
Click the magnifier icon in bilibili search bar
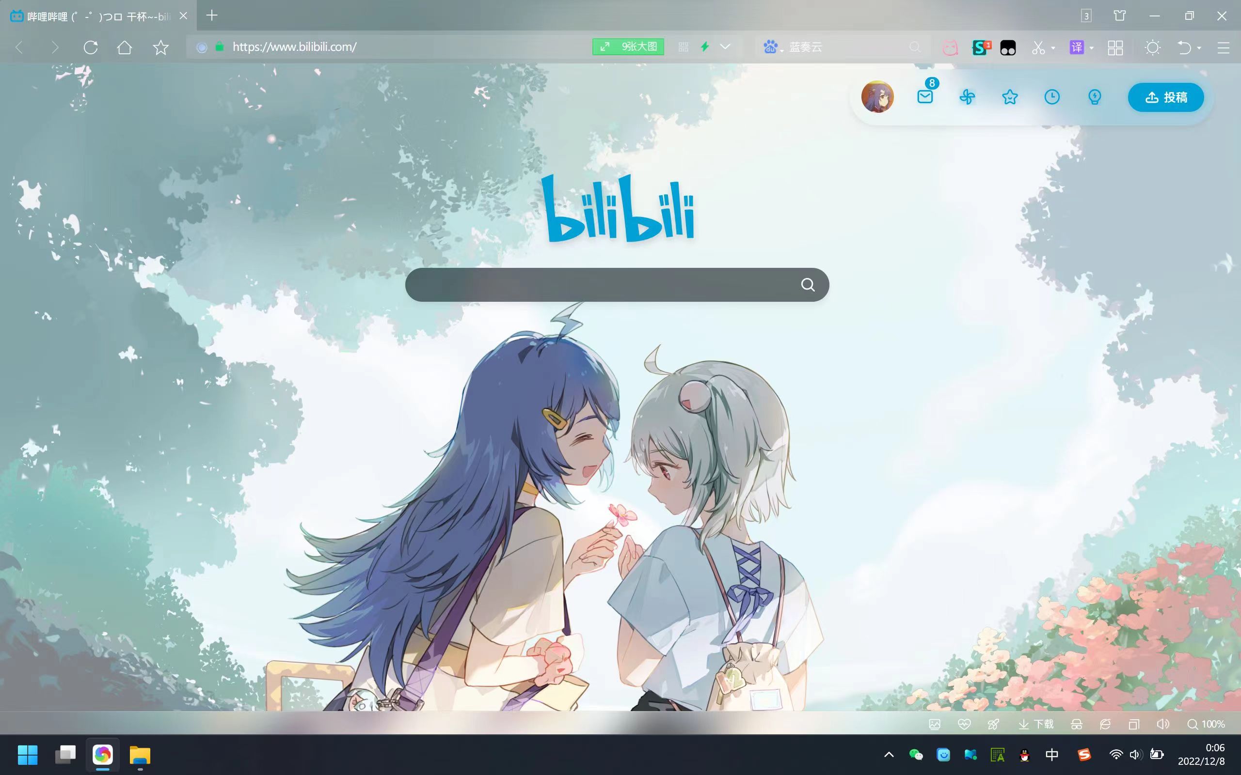[808, 285]
